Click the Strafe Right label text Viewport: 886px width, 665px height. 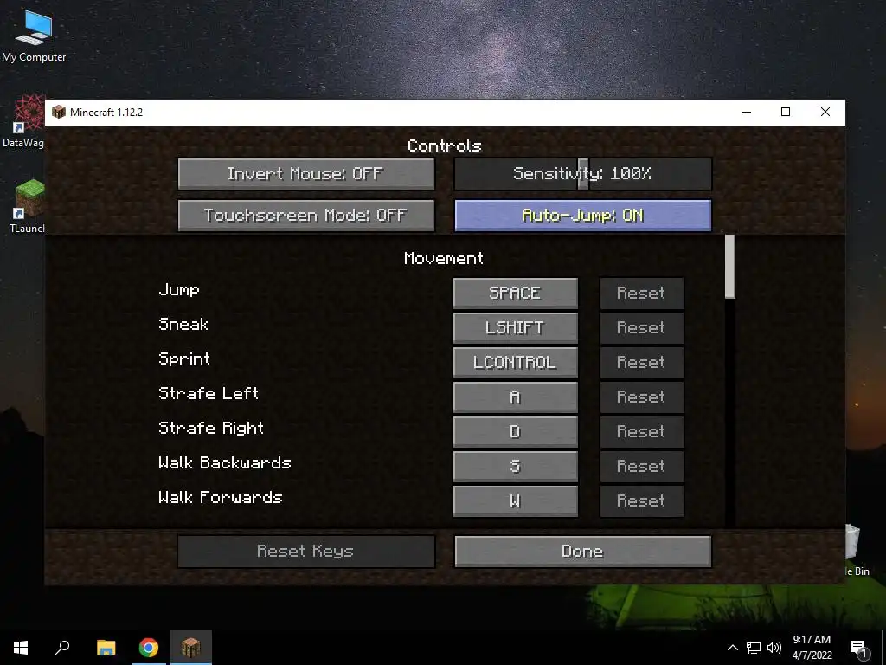(211, 428)
